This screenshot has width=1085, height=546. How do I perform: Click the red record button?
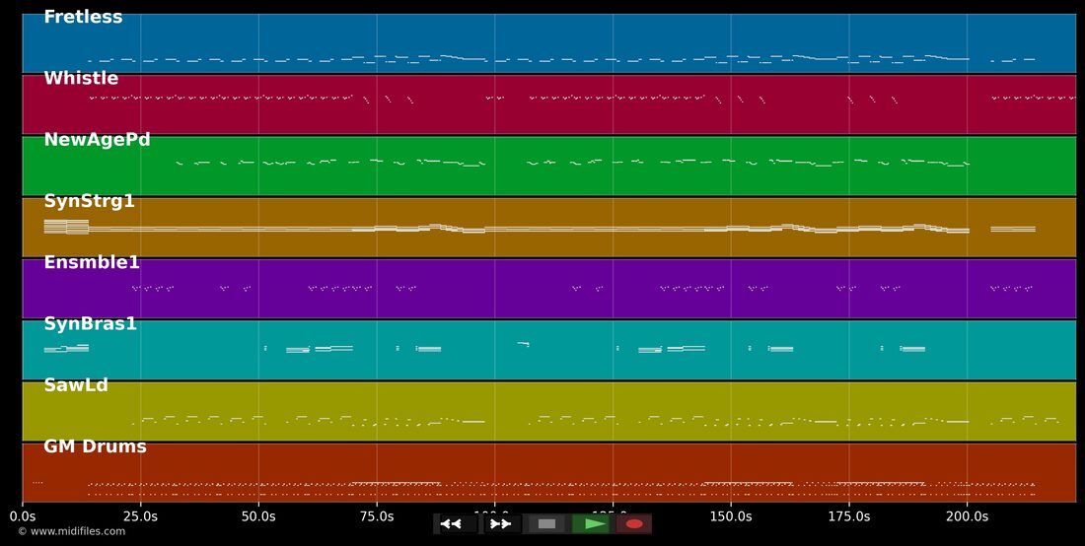634,524
